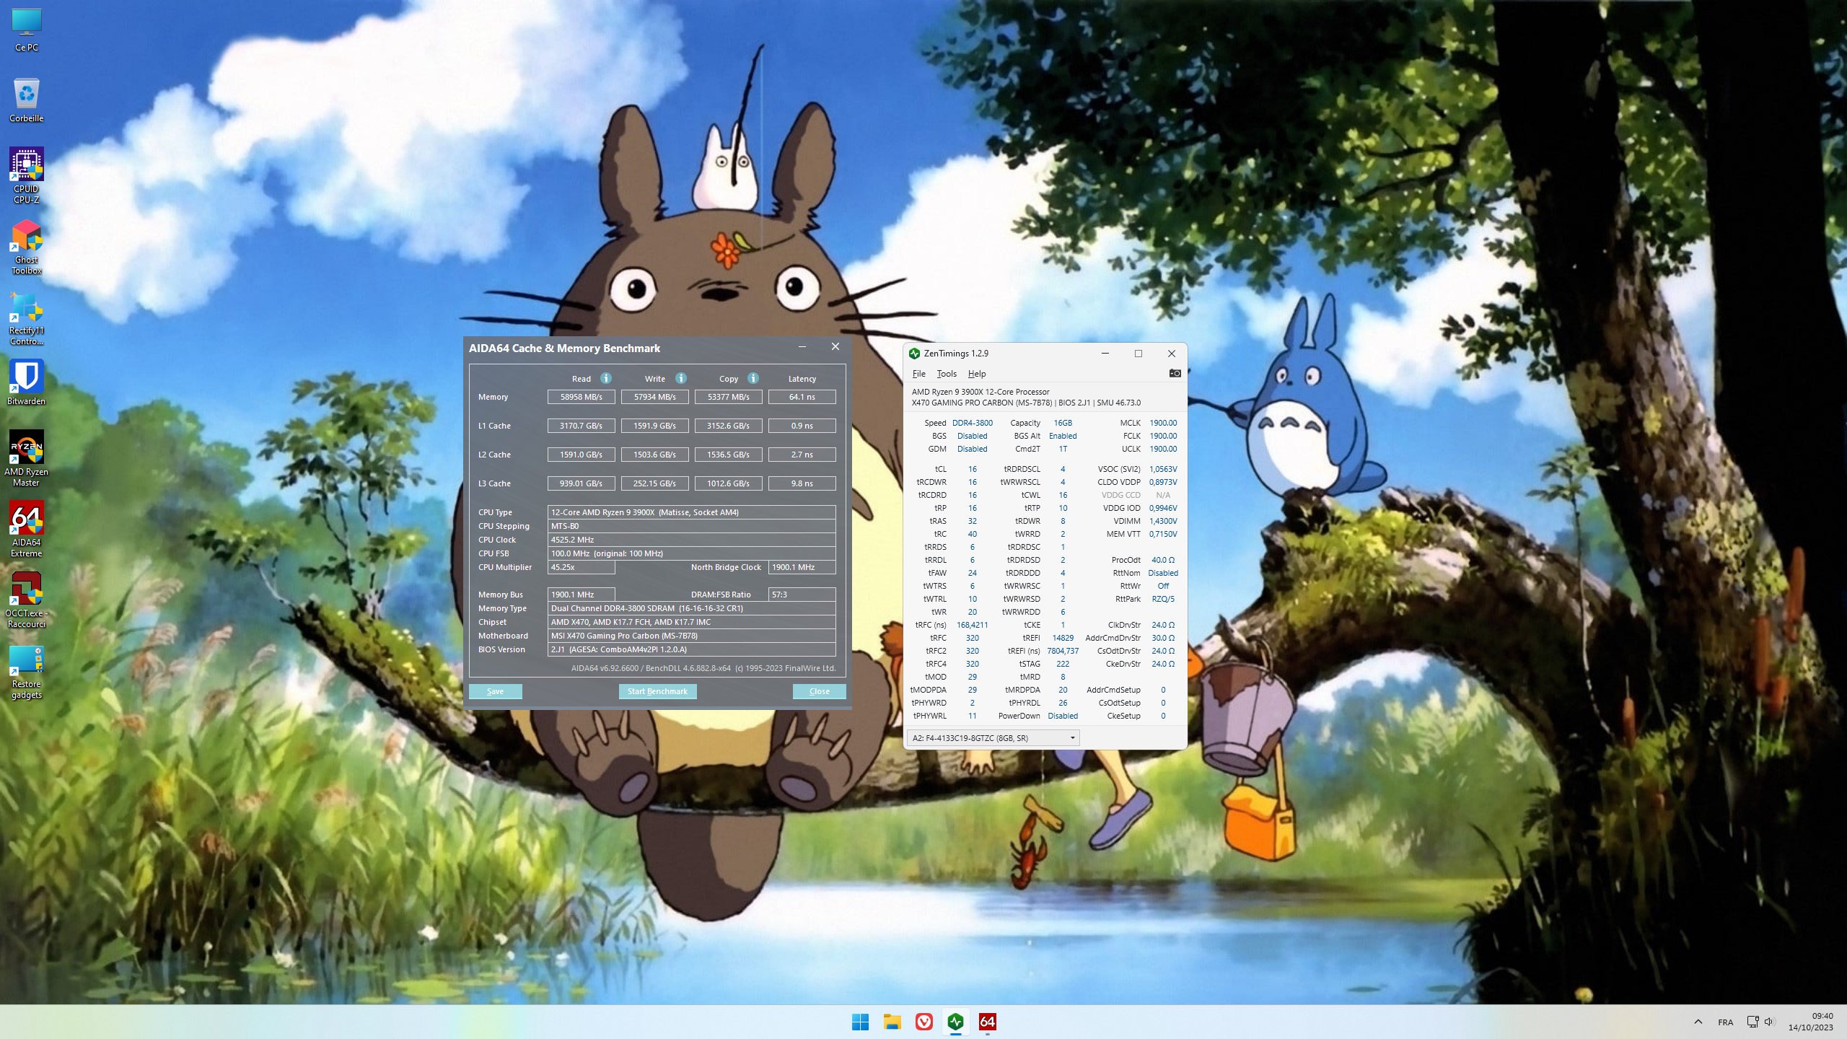Click the Write info icon in AIDA64

[x=681, y=378]
